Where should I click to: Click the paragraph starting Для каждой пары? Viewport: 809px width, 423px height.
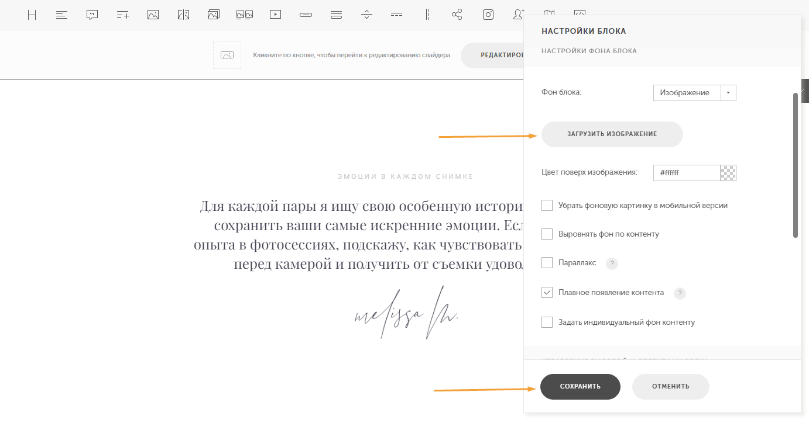click(x=359, y=235)
